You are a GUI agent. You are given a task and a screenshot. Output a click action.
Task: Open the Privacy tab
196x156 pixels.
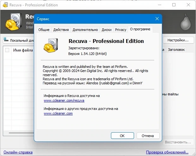point(121,30)
